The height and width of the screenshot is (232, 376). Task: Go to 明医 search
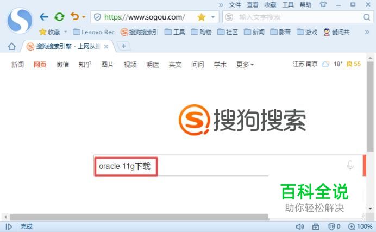tap(153, 65)
